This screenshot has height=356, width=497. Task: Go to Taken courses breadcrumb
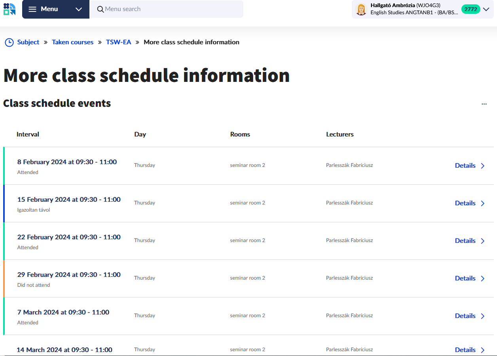point(72,42)
